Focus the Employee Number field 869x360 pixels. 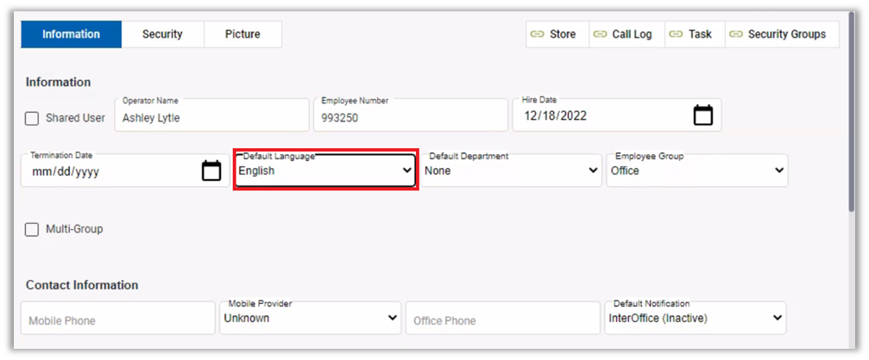point(411,117)
